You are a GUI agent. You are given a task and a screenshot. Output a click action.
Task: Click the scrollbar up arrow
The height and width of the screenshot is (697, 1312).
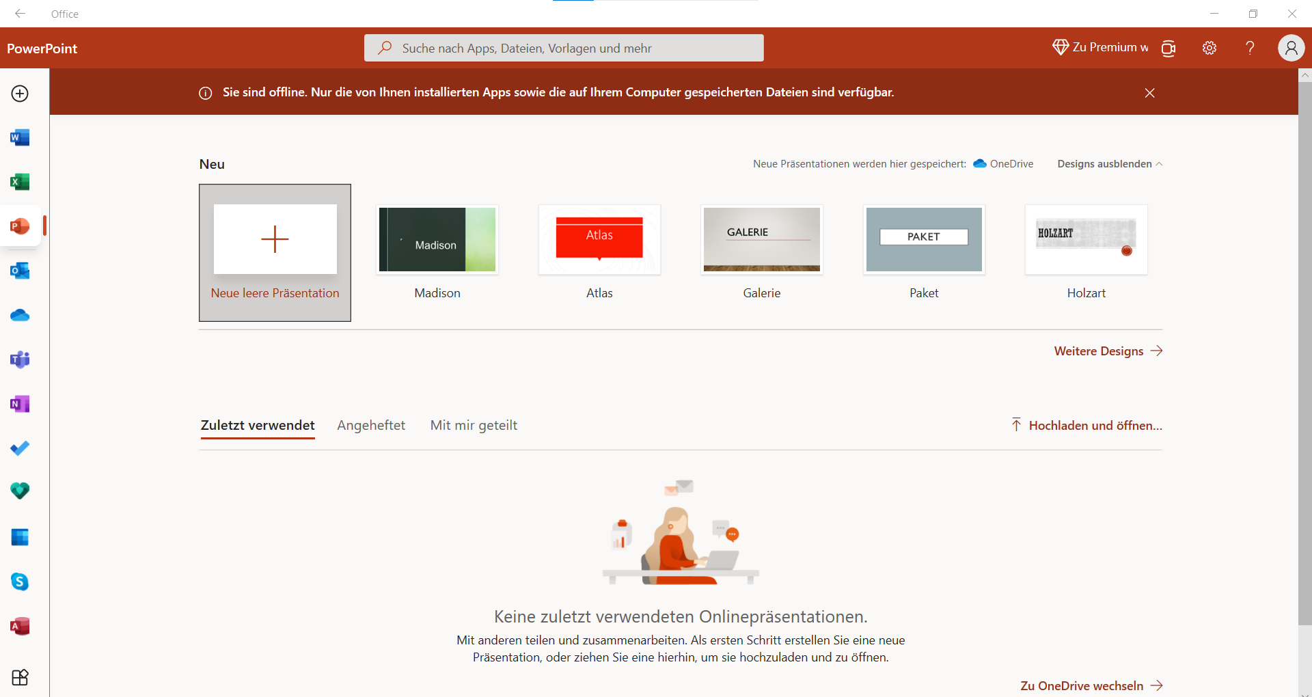tap(1305, 74)
